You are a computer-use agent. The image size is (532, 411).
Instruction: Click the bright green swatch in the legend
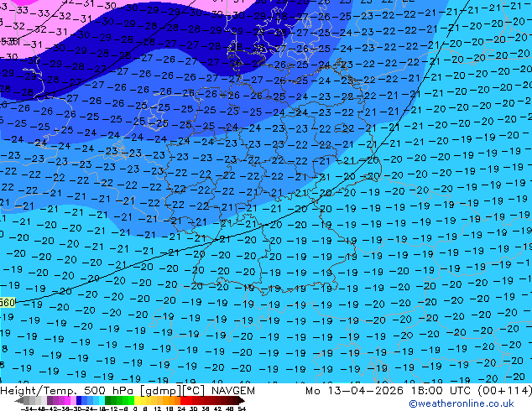131,401
